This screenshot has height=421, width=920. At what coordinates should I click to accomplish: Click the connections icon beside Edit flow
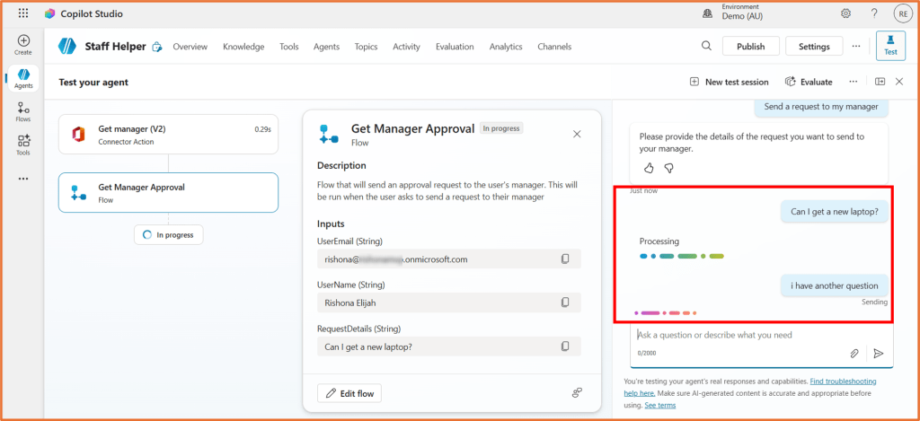point(577,393)
